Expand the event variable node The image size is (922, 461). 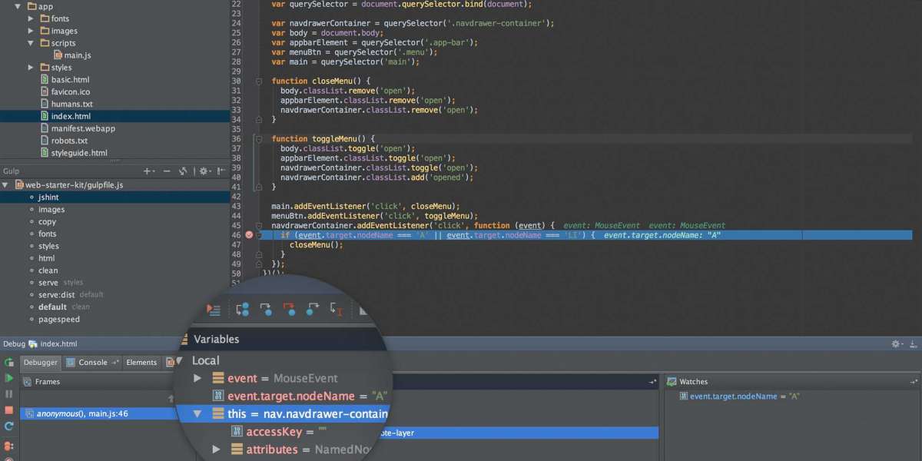[x=197, y=378]
